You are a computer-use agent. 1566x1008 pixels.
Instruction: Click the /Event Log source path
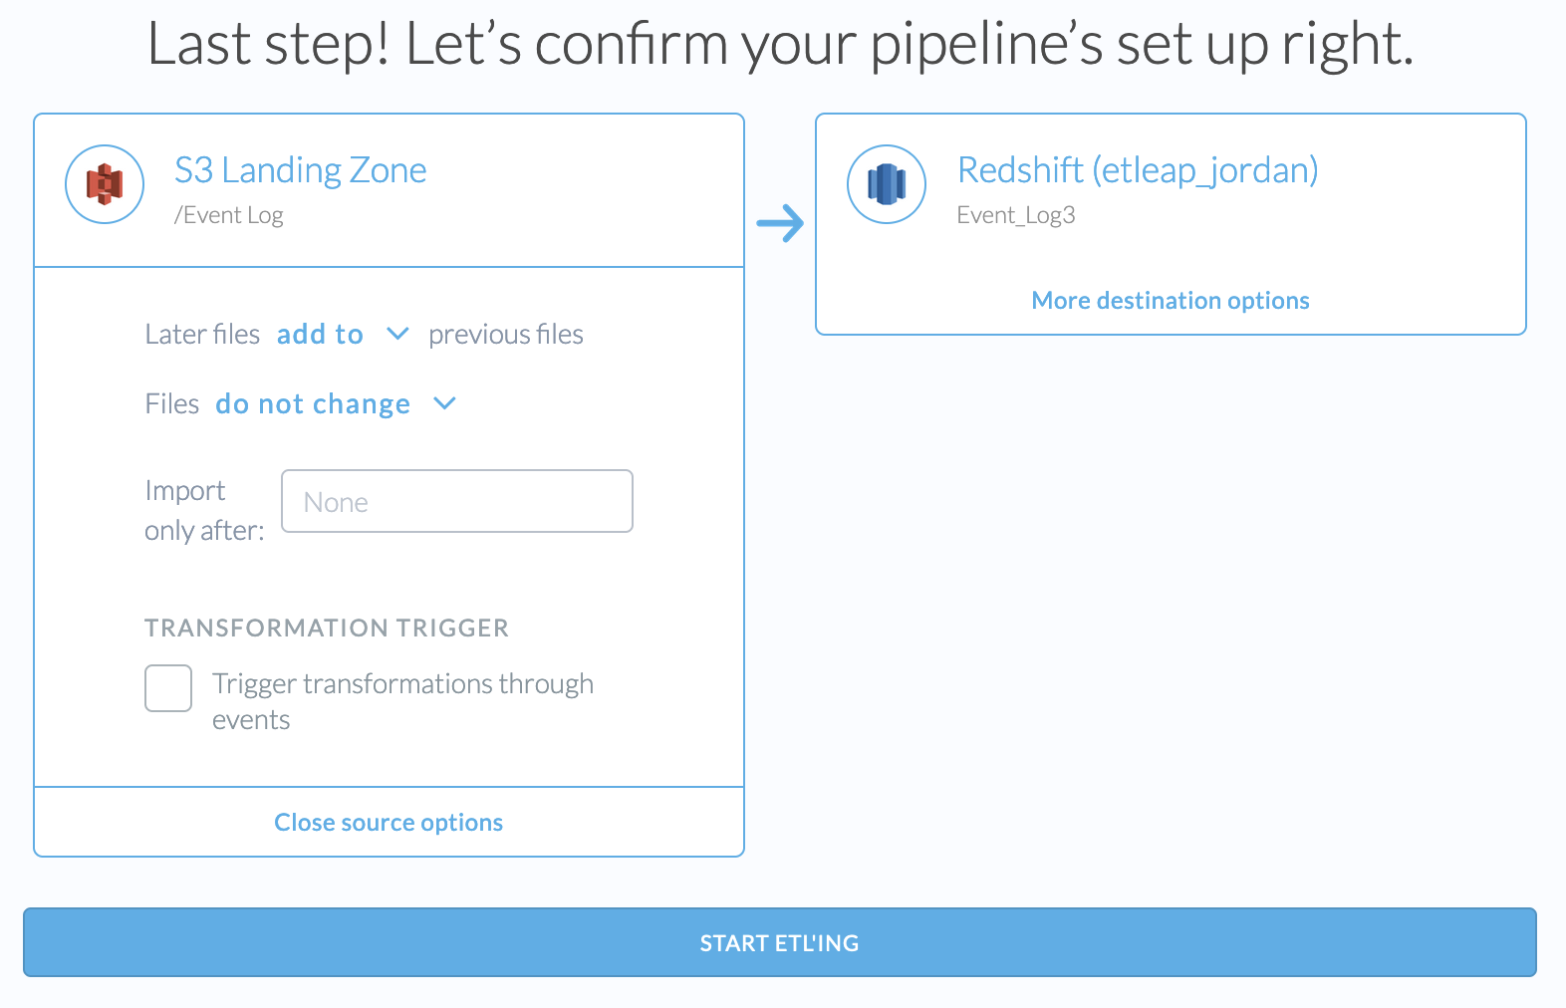229,216
